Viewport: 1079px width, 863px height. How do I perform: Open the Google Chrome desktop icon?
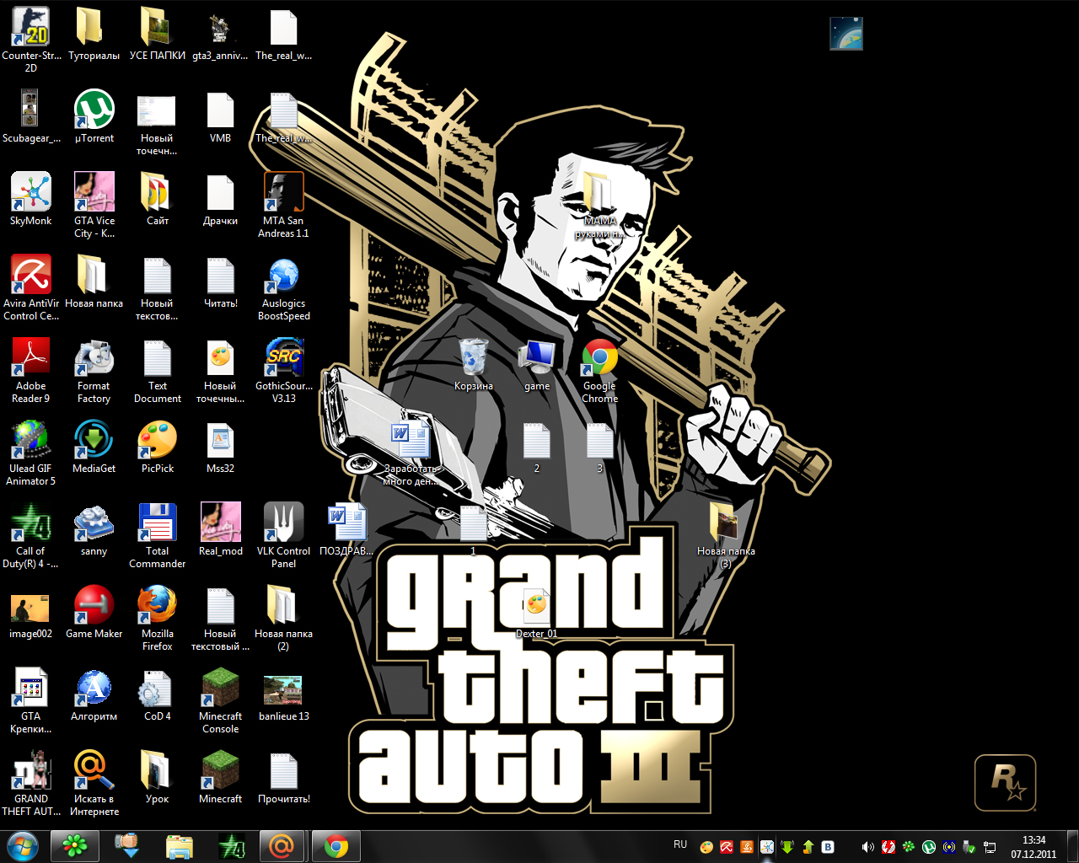(x=599, y=359)
